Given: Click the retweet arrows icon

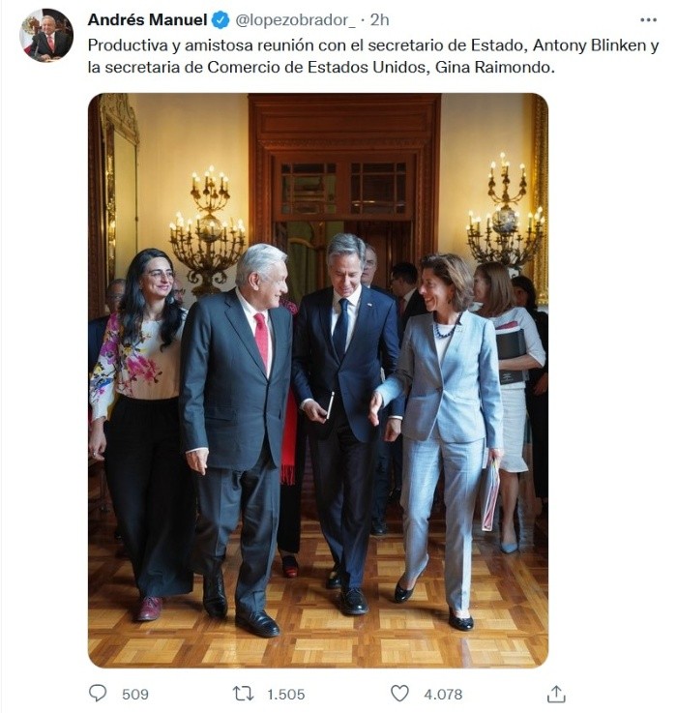Looking at the screenshot, I should pyautogui.click(x=243, y=694).
